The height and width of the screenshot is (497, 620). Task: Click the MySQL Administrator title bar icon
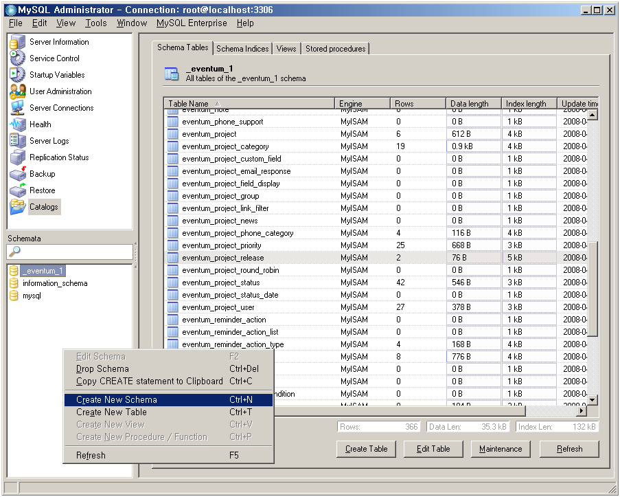coord(11,10)
